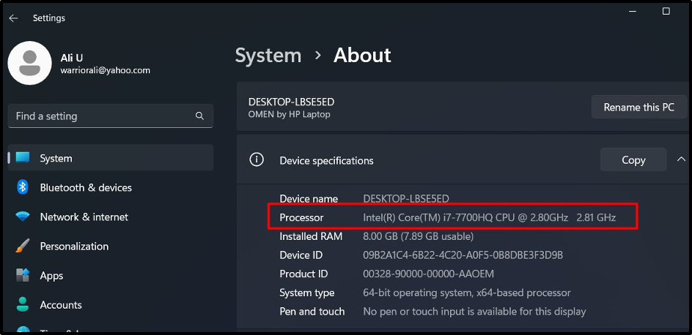Screen dimensions: 692x335
Task: Click the System breadcrumb link
Action: pos(268,56)
